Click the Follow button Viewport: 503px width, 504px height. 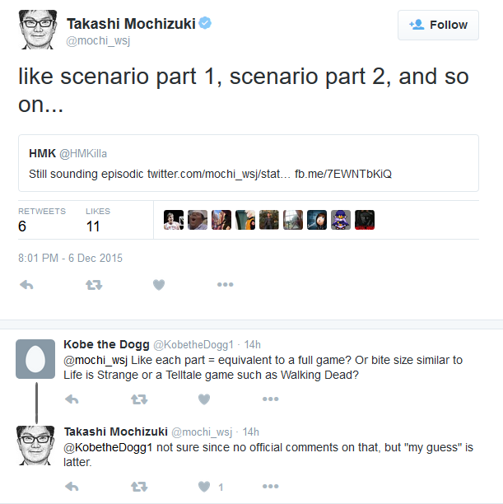tap(438, 25)
